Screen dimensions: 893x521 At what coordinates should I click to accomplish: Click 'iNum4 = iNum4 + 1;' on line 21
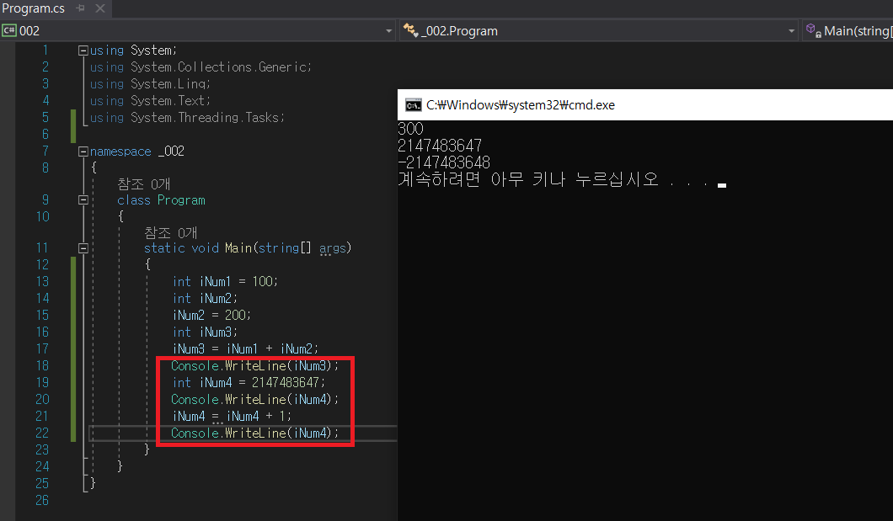[232, 417]
